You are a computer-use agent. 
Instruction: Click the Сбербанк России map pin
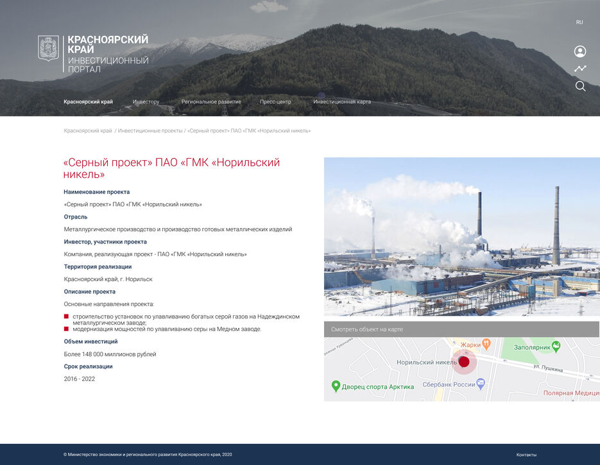click(x=481, y=384)
